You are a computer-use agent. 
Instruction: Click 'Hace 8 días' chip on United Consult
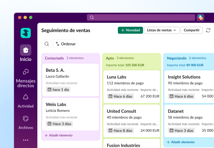(x=120, y=130)
